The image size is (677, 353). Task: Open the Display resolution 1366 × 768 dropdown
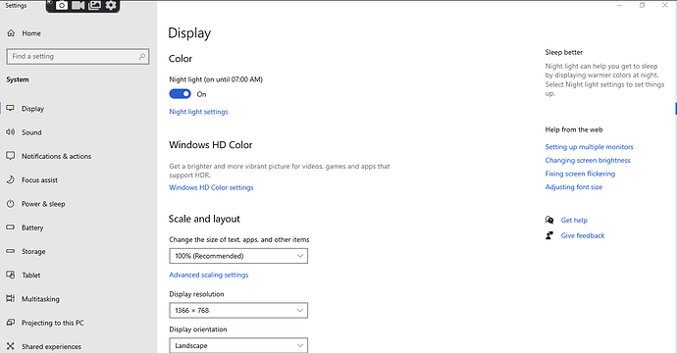(x=238, y=310)
